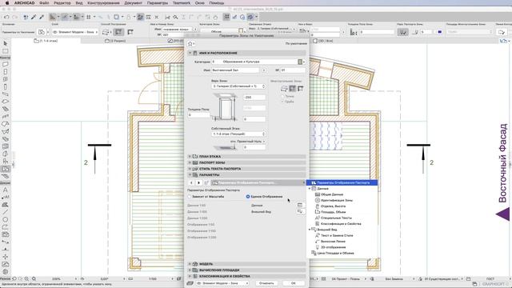
Task: Click the Внешний Вид icon button in Parameters panel
Action: pyautogui.click(x=300, y=211)
